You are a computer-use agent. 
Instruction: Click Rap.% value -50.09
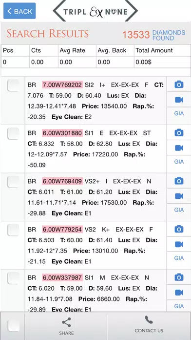coord(37,165)
